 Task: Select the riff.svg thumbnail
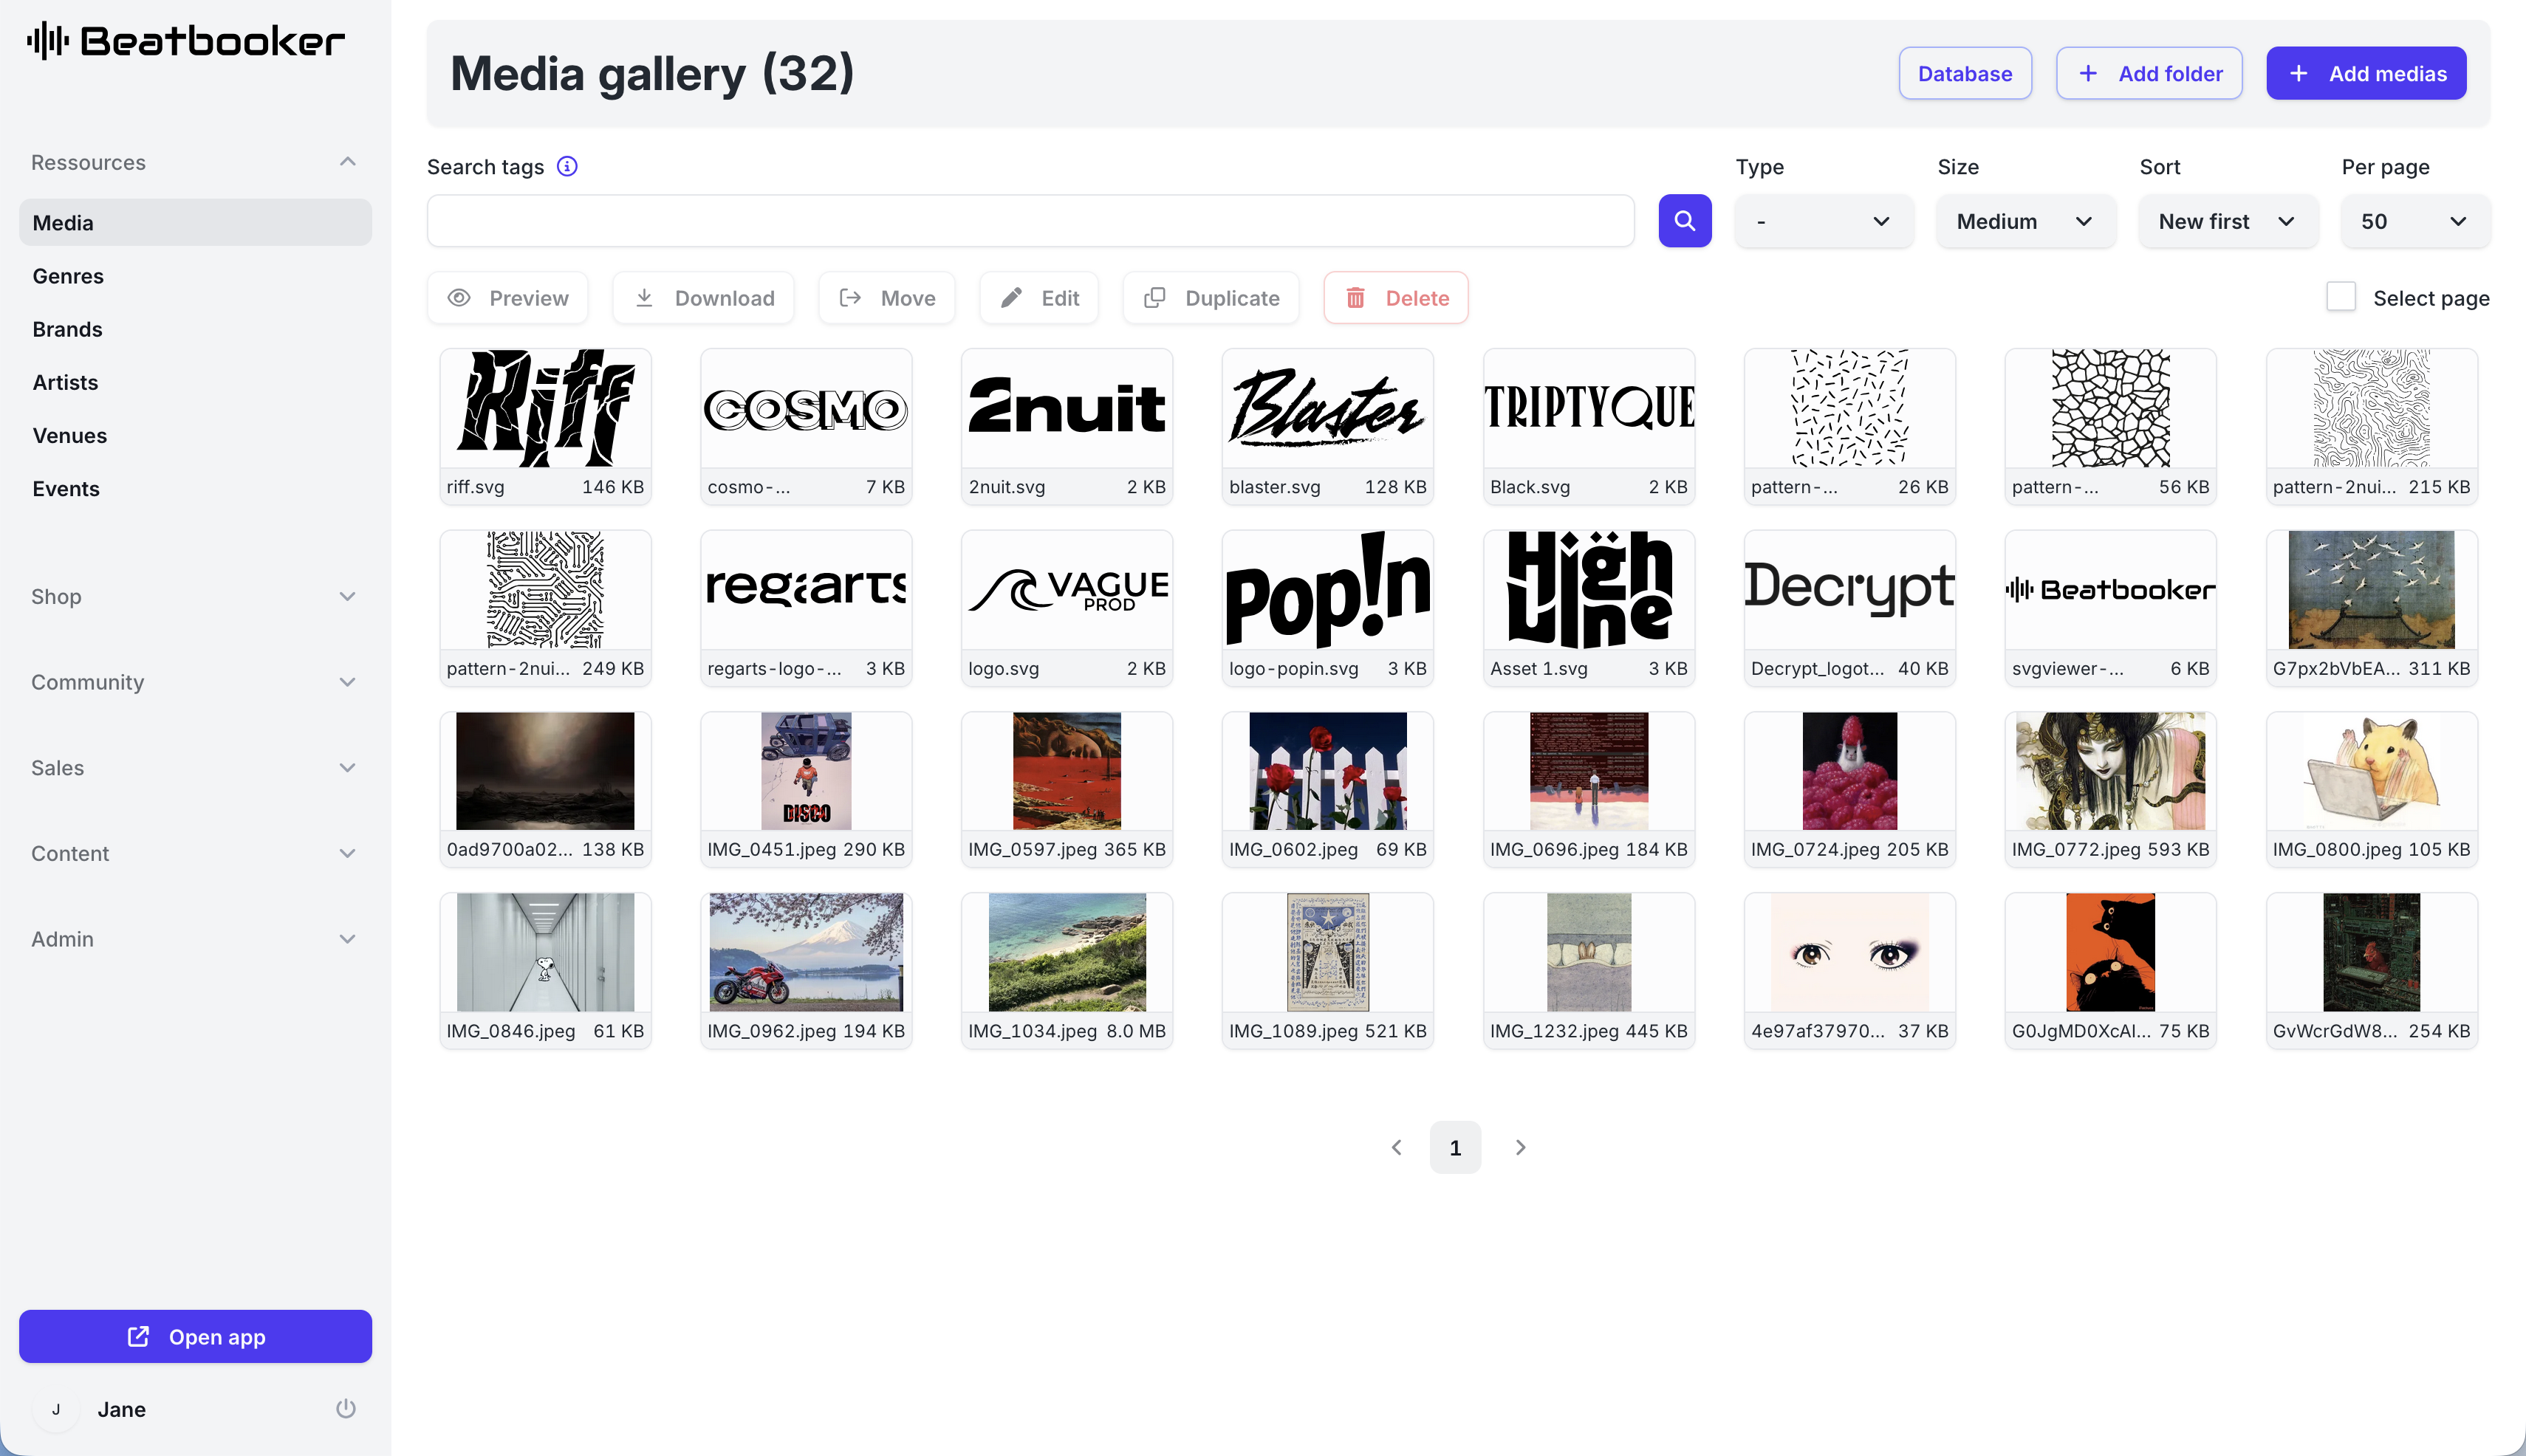click(x=545, y=409)
